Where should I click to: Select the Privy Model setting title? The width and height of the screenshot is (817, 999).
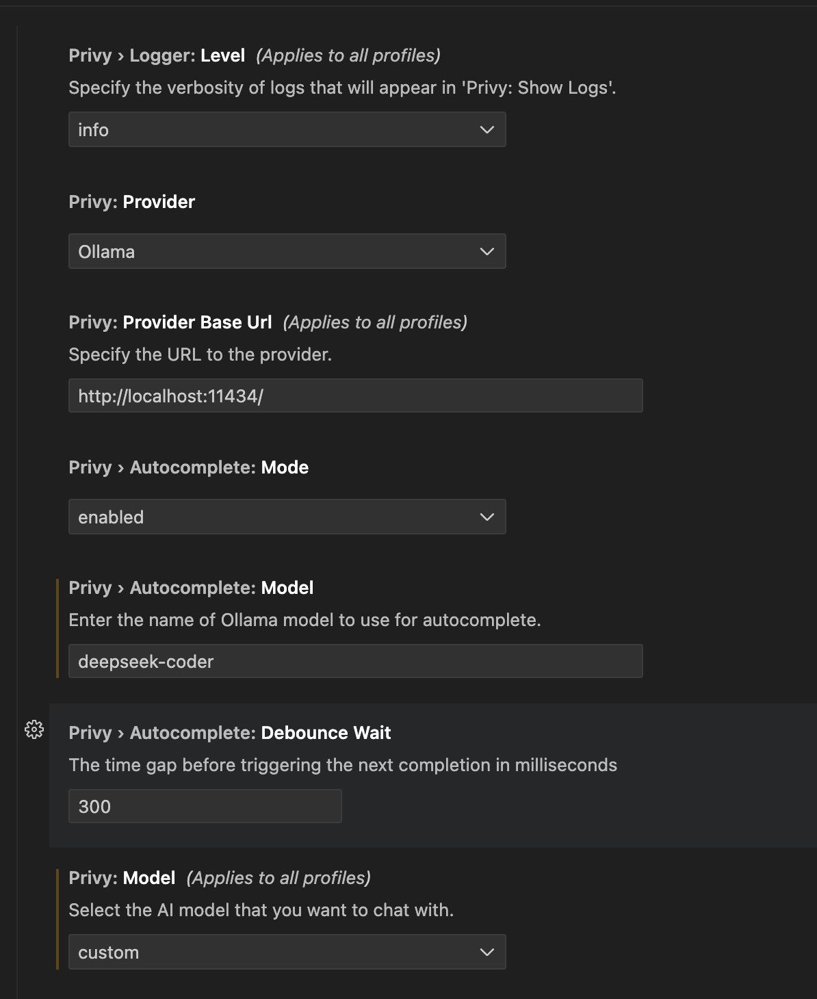[122, 878]
